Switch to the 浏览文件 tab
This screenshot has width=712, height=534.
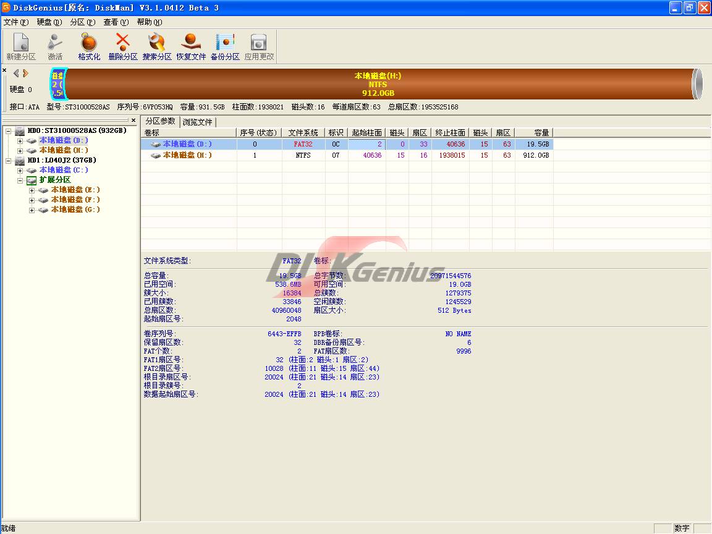pyautogui.click(x=198, y=122)
